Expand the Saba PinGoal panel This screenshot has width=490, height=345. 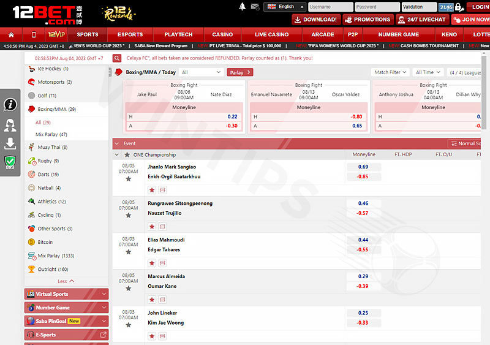pyautogui.click(x=67, y=321)
